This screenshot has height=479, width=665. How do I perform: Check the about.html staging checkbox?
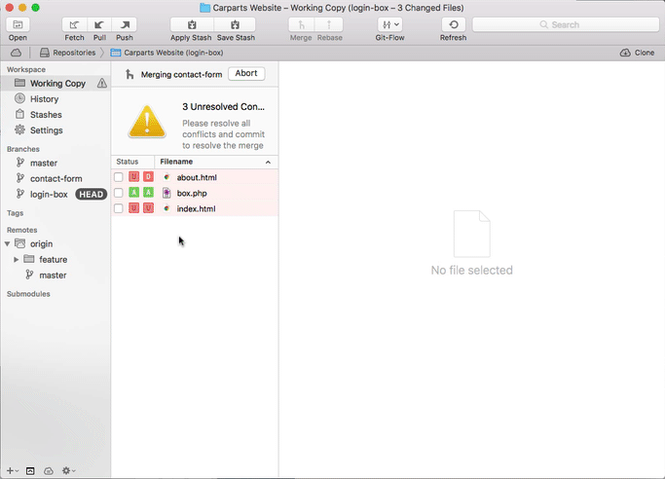tap(119, 177)
